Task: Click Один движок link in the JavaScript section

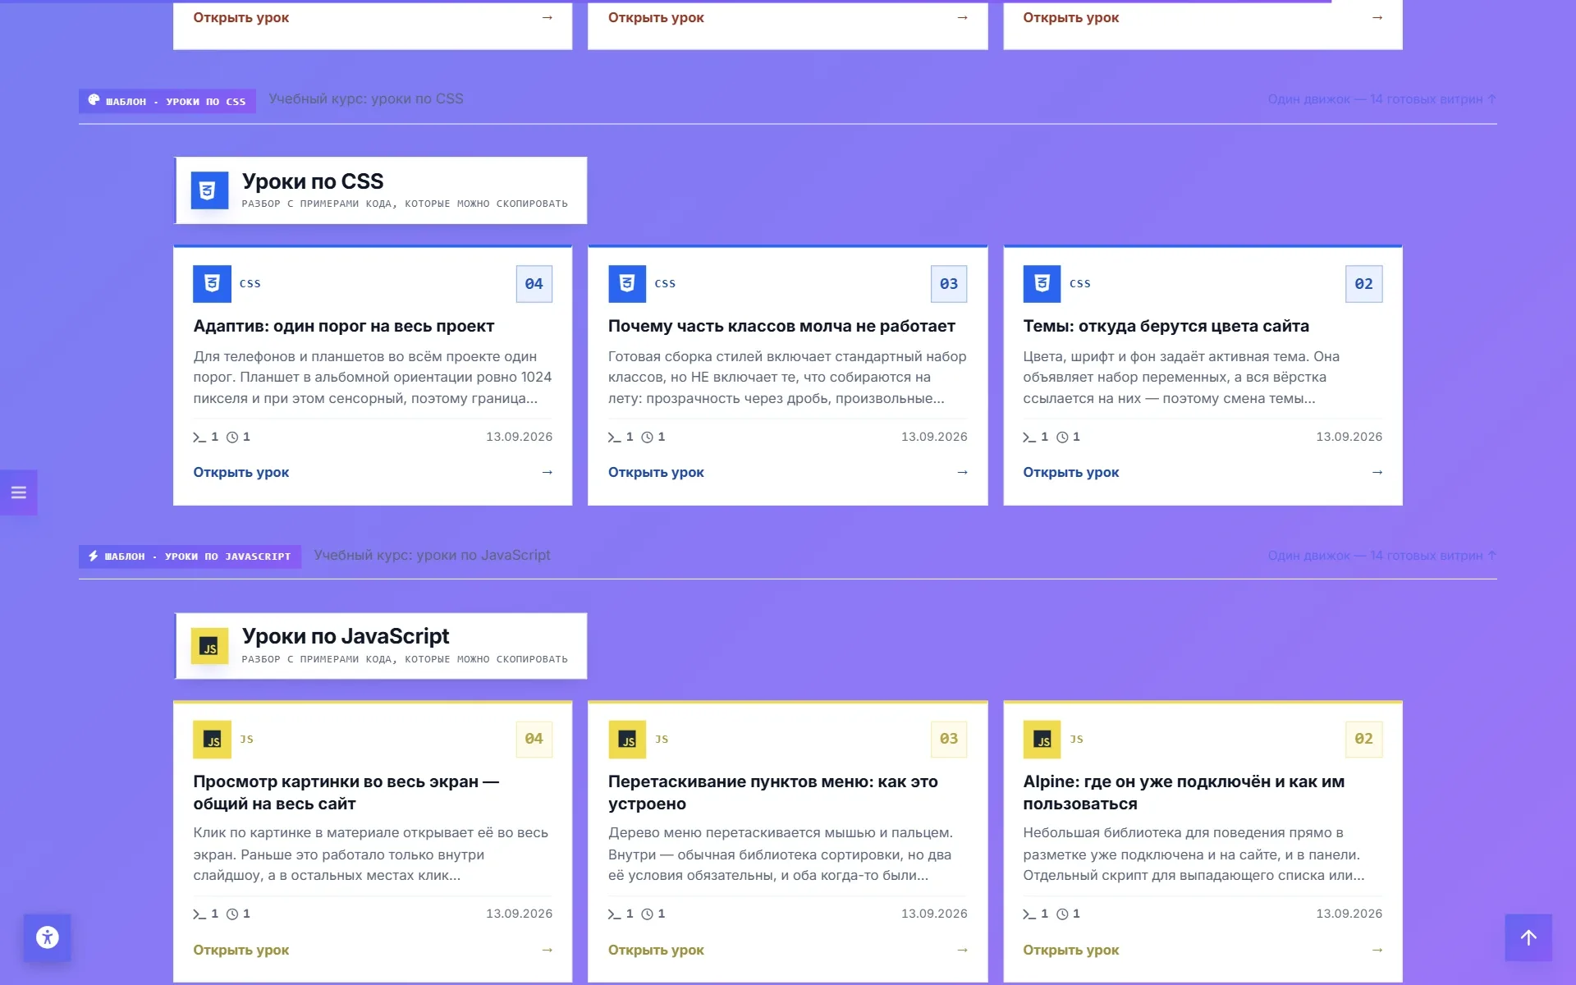Action: (1381, 556)
